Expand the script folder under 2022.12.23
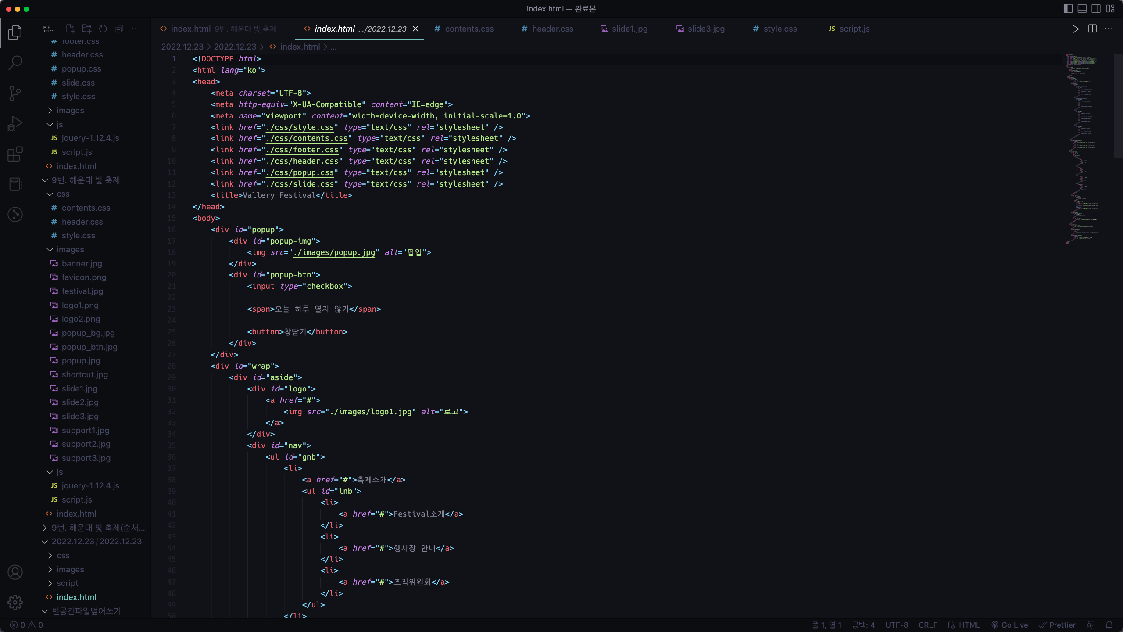 click(x=67, y=583)
